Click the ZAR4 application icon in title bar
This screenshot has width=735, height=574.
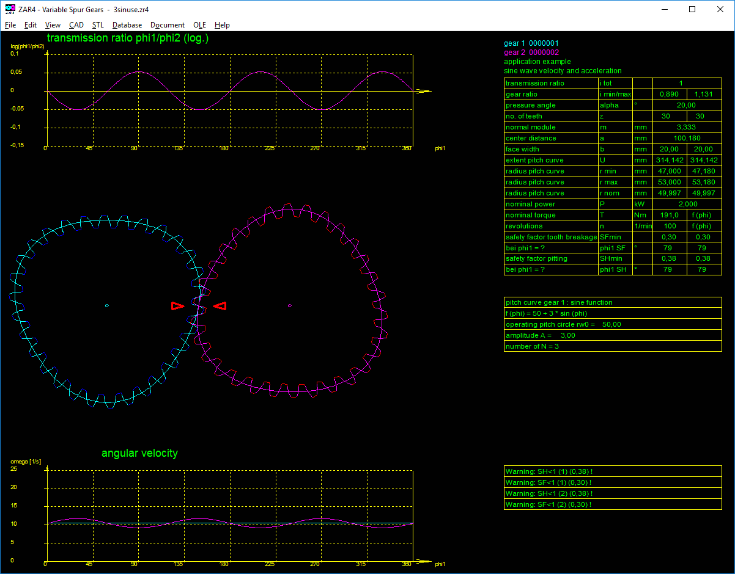pyautogui.click(x=10, y=10)
